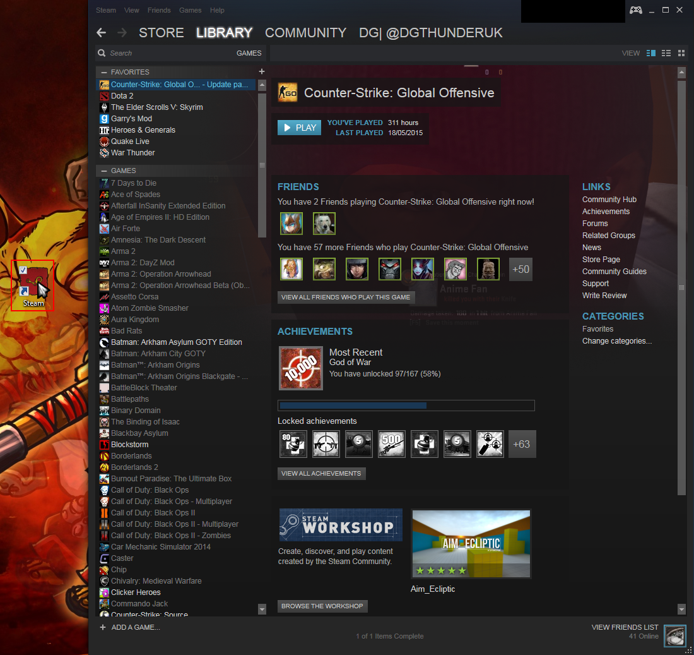Click the plus icon beside Favorites header
Screen dimensions: 694x655
point(262,71)
